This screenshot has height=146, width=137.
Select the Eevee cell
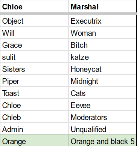tap(103, 105)
